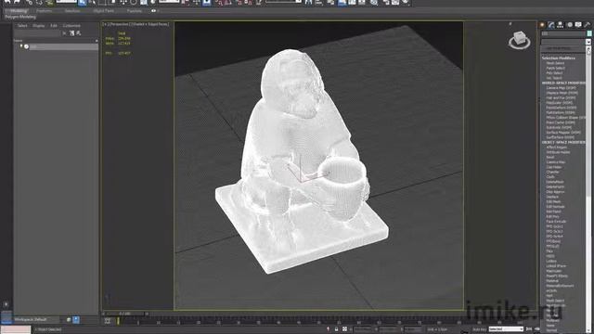Toggle Selection Lock in status bar
Image resolution: width=594 pixels, height=334 pixels.
click(336, 329)
